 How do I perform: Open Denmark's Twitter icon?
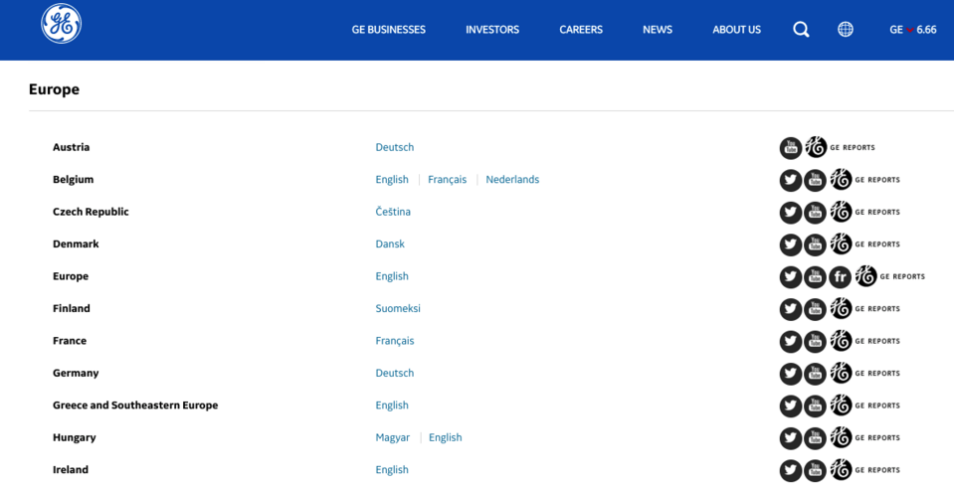pyautogui.click(x=790, y=244)
